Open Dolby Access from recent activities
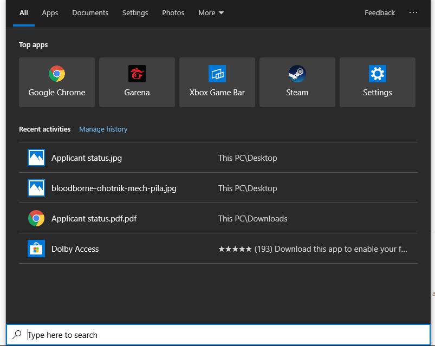This screenshot has width=435, height=346. click(x=75, y=249)
